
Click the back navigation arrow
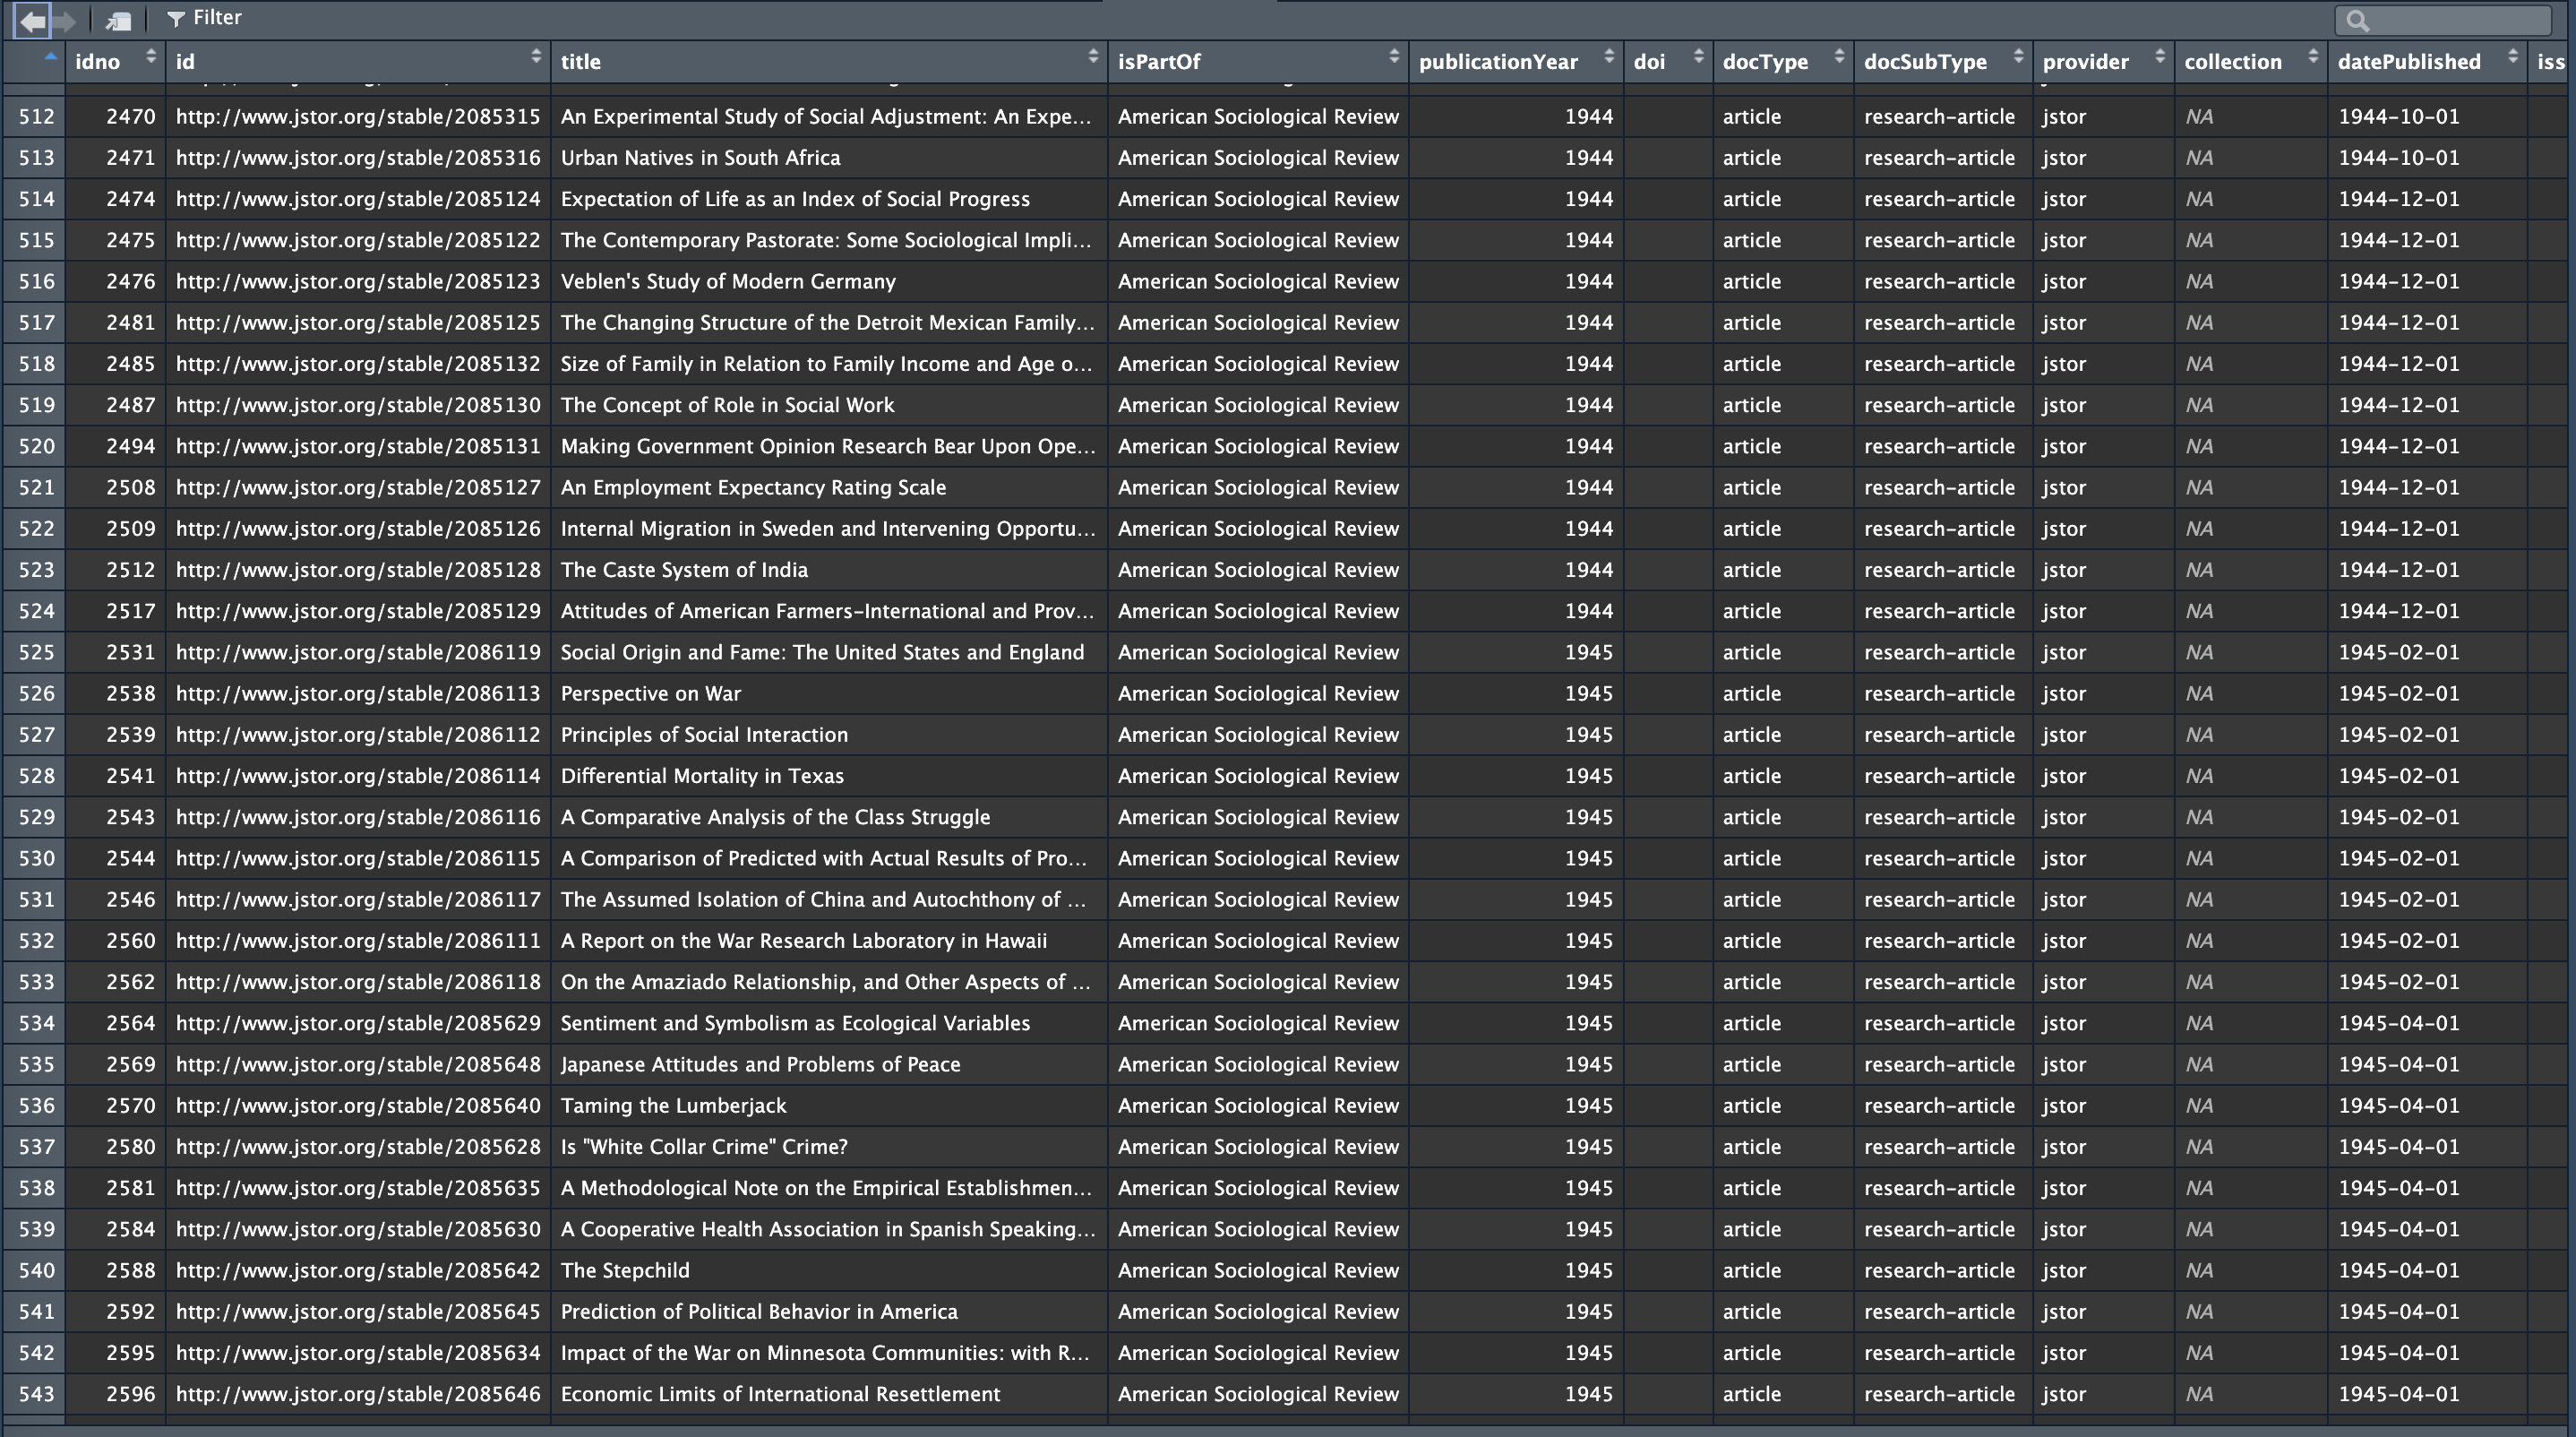click(32, 20)
